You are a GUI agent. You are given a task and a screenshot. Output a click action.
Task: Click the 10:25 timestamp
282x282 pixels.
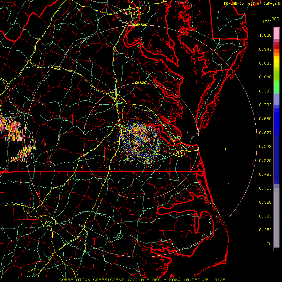pos(219,280)
